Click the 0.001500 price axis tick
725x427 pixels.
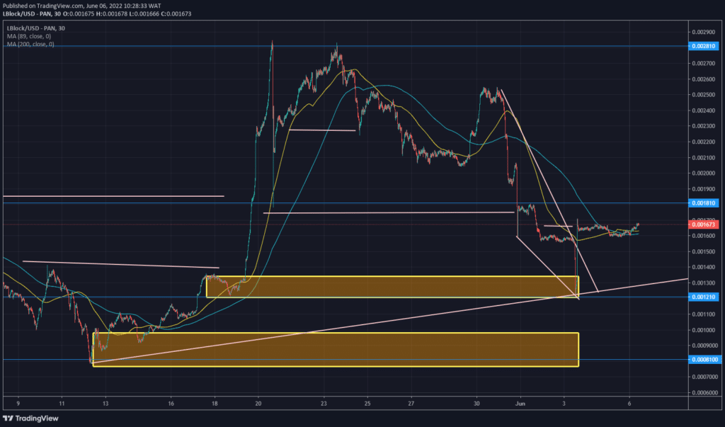coord(704,251)
